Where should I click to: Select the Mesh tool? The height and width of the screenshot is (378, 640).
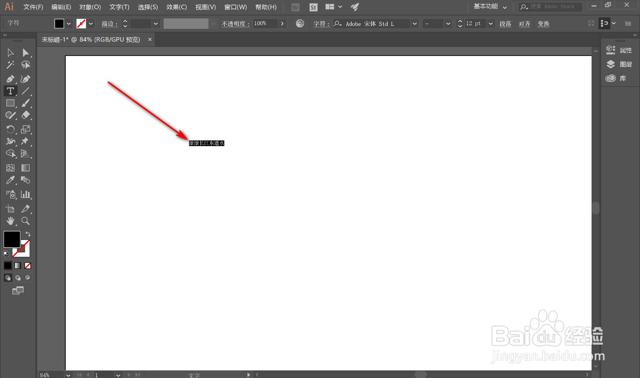click(x=10, y=168)
